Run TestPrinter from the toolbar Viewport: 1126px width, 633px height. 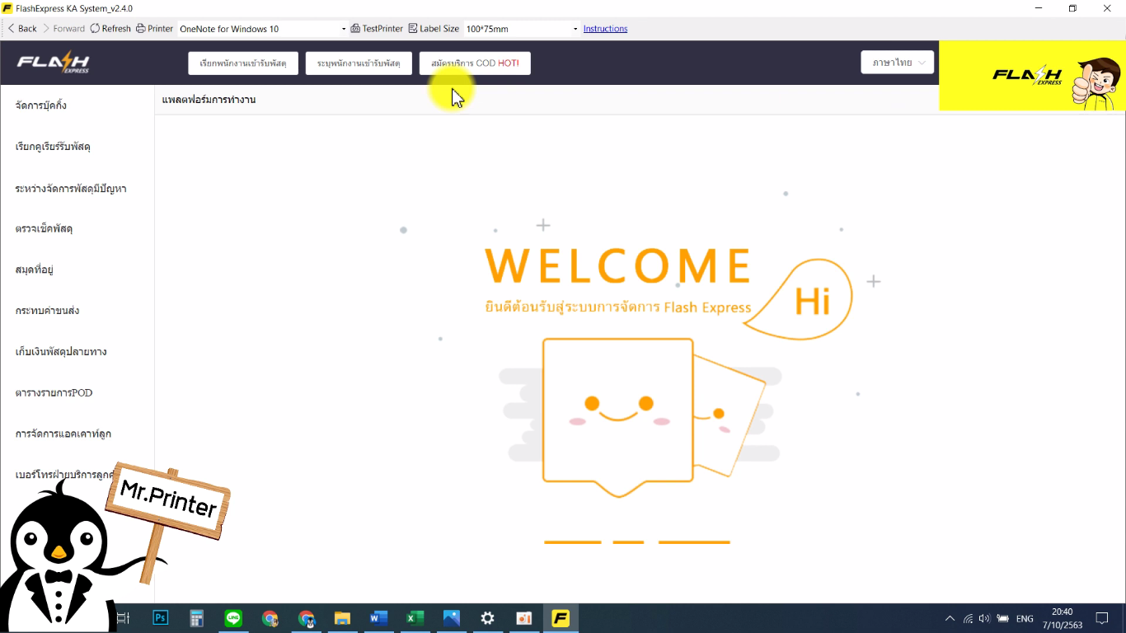(x=377, y=28)
